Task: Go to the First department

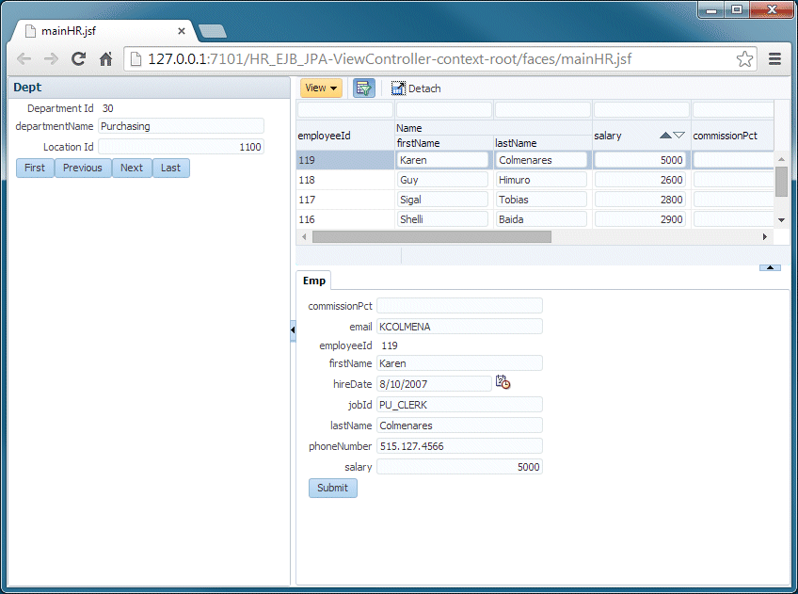Action: (x=35, y=168)
